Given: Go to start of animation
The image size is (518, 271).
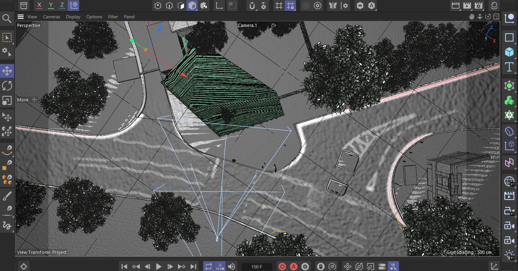Looking at the screenshot, I should point(124,266).
